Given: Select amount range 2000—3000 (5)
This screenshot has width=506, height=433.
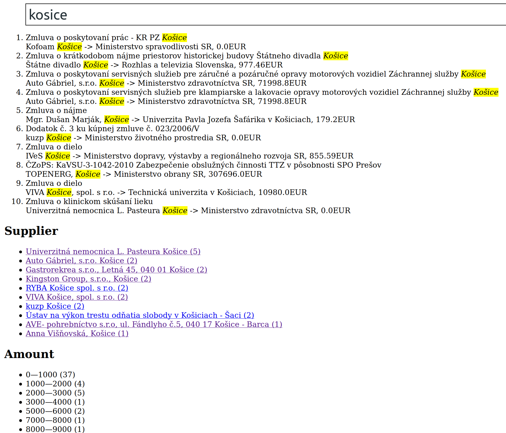Looking at the screenshot, I should point(55,393).
